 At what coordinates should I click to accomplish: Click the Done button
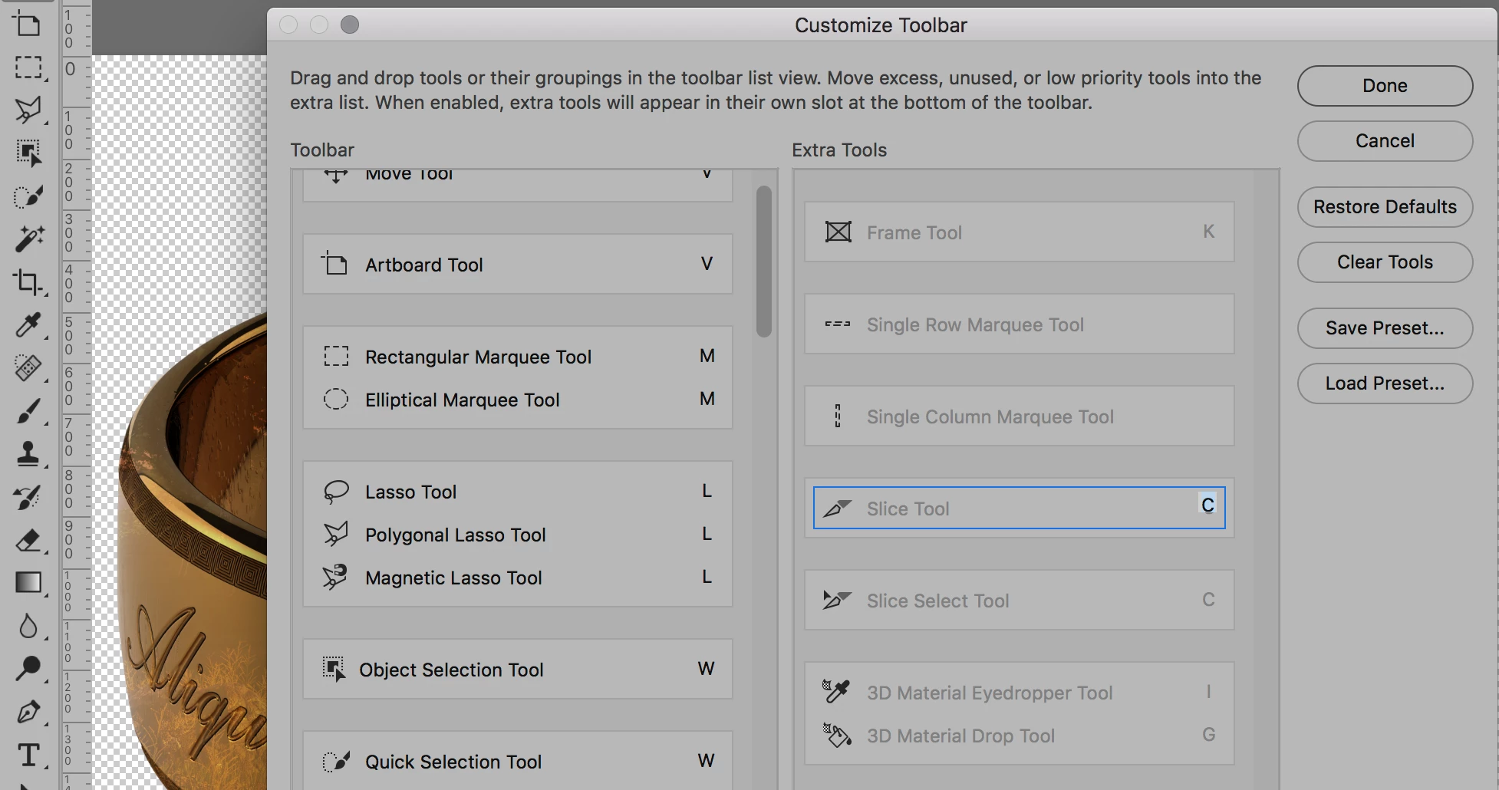1385,86
